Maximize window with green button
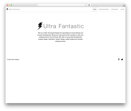131x111 pixels. [12, 5]
